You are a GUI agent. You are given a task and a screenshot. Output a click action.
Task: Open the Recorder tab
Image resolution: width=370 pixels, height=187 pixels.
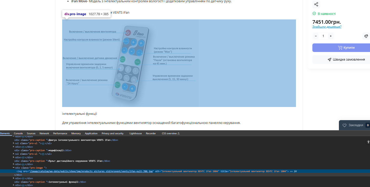pyautogui.click(x=151, y=133)
